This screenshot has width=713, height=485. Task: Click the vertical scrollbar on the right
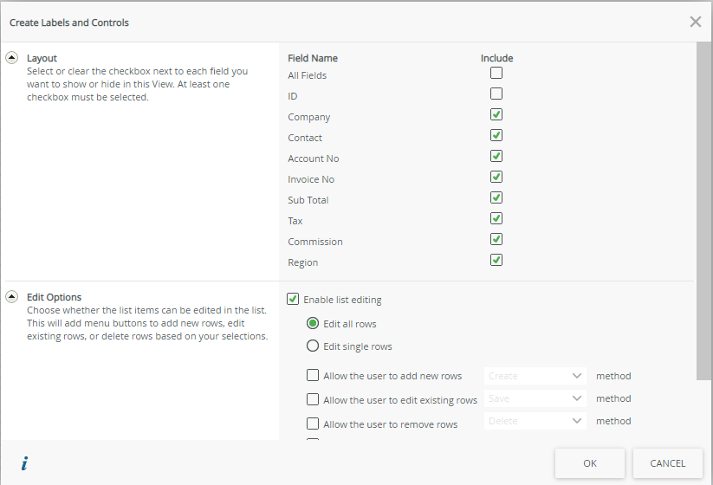[x=703, y=208]
